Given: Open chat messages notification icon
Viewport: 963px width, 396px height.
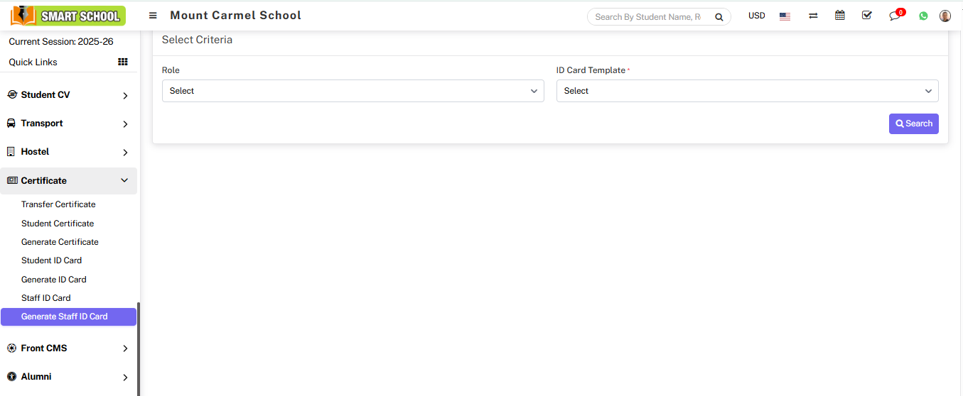Looking at the screenshot, I should click(x=895, y=16).
